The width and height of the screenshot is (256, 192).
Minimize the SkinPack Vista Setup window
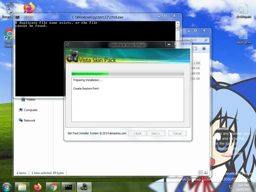click(169, 44)
